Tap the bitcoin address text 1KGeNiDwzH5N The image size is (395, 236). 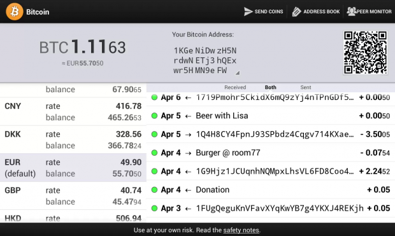pyautogui.click(x=205, y=60)
